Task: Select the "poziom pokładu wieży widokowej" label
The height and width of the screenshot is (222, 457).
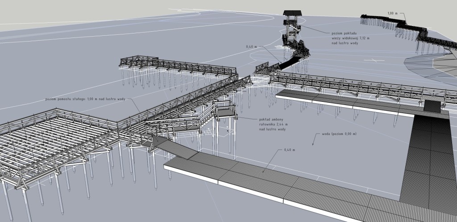Action: [350, 38]
